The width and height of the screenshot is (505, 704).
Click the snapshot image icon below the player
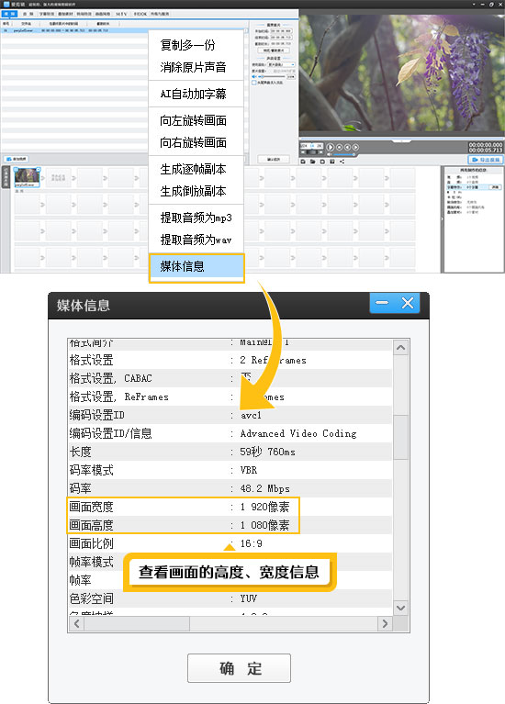click(332, 162)
